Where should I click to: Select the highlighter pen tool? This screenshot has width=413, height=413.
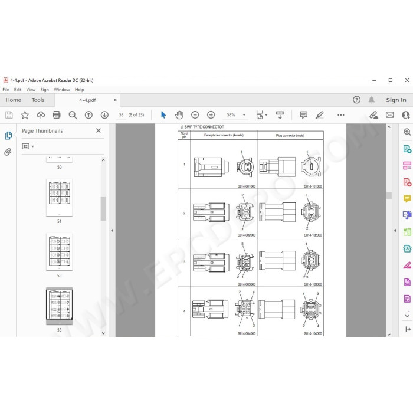tap(320, 115)
